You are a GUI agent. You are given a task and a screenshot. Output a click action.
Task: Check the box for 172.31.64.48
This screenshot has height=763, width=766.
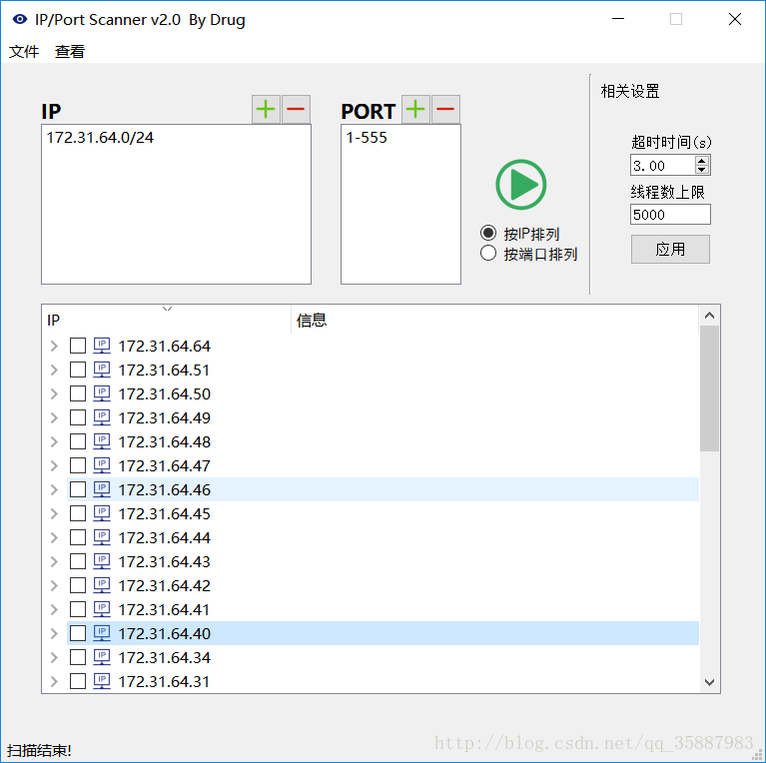78,441
